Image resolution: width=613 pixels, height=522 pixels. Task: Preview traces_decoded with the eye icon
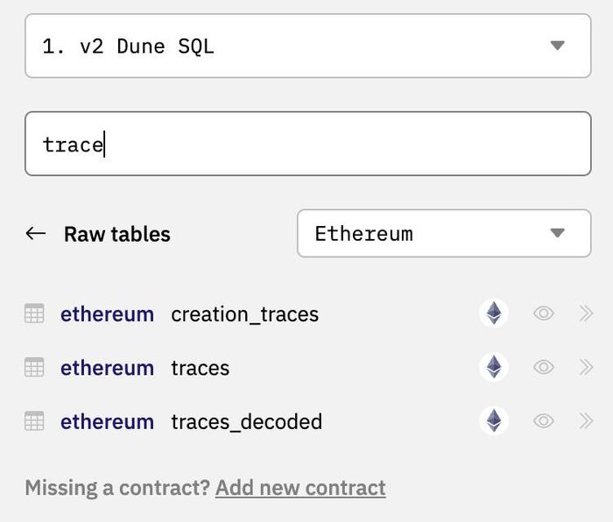pos(544,421)
